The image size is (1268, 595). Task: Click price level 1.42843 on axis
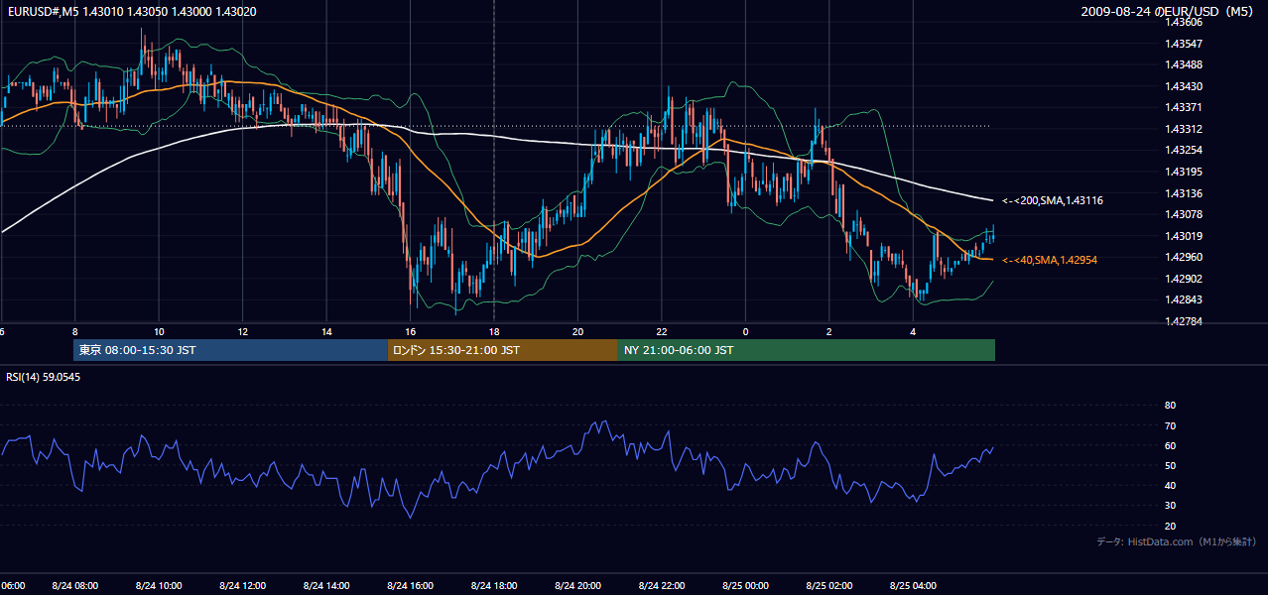(1184, 299)
